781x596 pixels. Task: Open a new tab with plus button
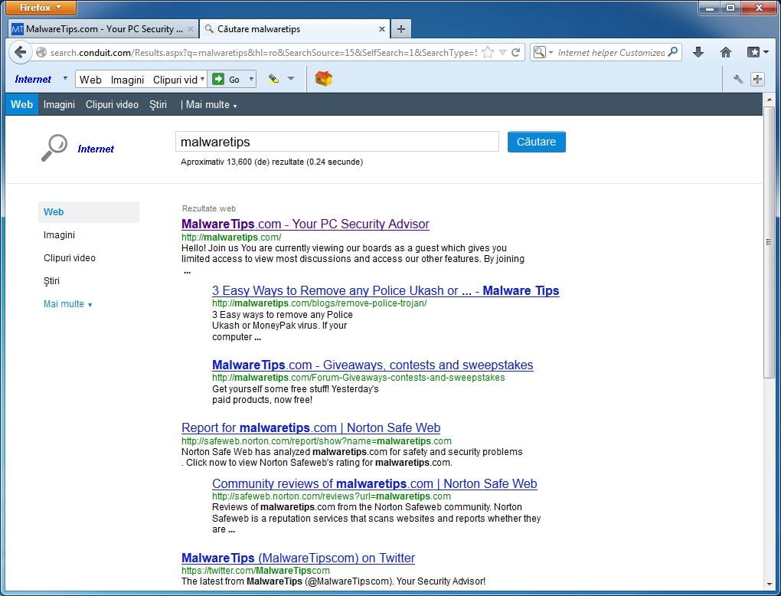point(401,29)
